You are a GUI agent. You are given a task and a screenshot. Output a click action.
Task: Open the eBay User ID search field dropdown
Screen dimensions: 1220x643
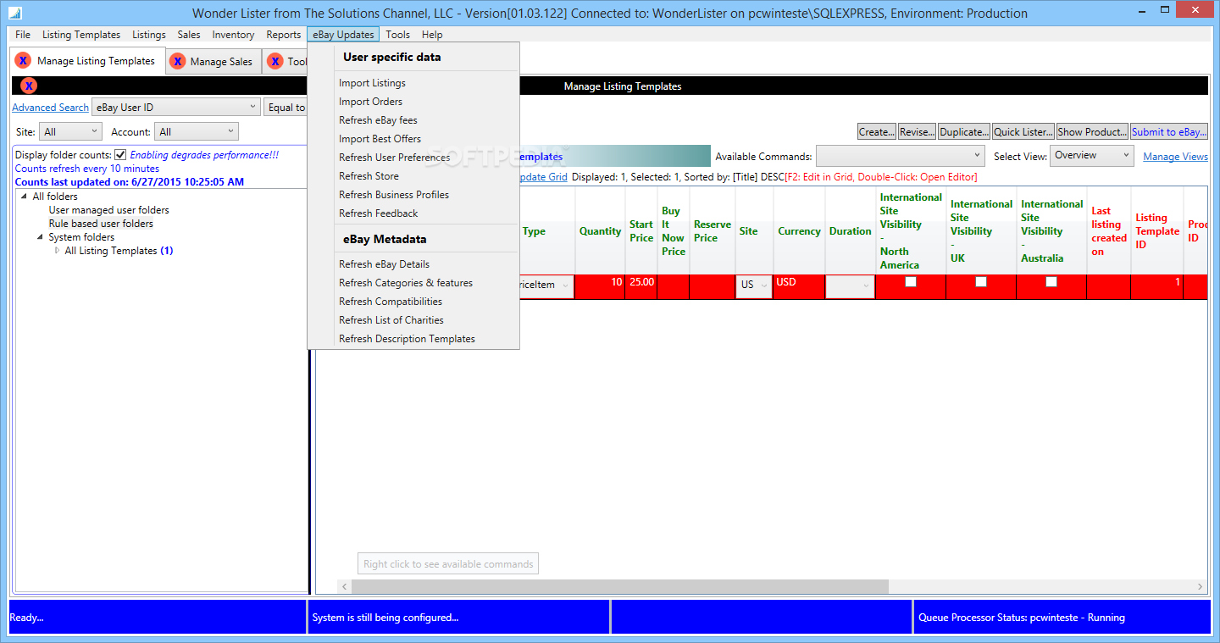click(176, 108)
